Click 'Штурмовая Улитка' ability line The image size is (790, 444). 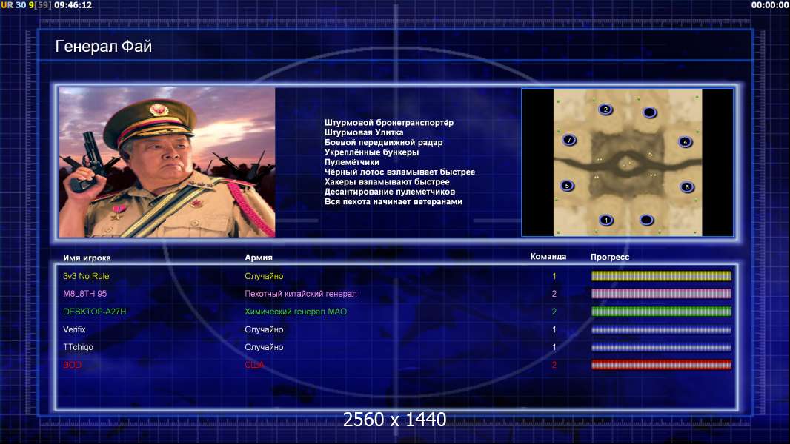[364, 132]
